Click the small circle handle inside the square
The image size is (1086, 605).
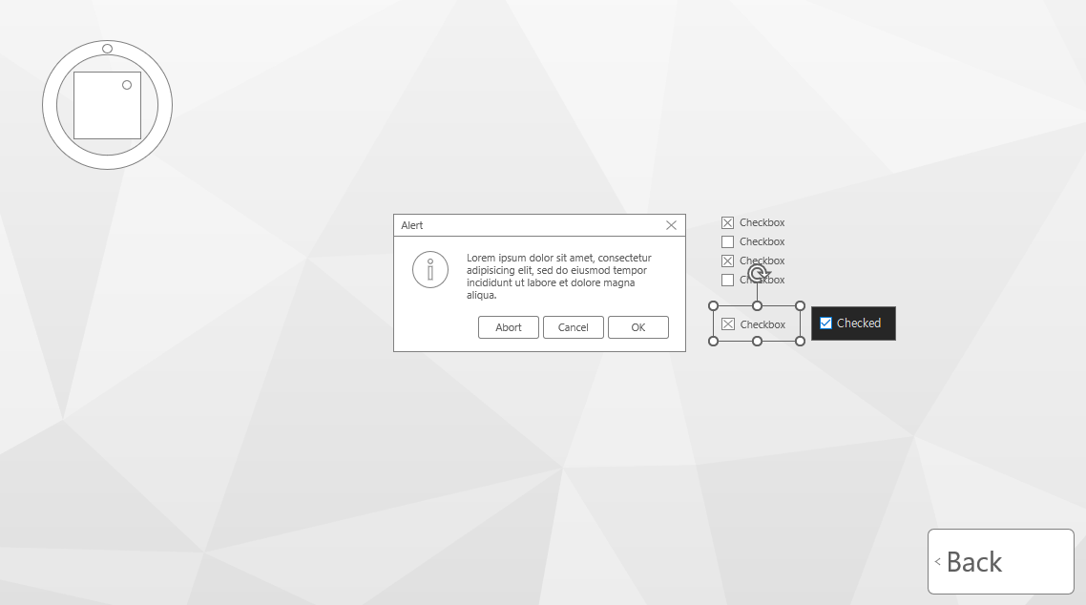(x=127, y=85)
